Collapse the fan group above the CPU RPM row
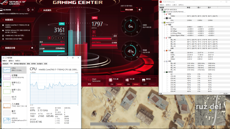This screenshot has width=230, height=129. 165,18
